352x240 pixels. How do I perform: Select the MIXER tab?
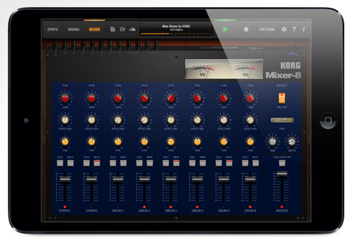95,29
